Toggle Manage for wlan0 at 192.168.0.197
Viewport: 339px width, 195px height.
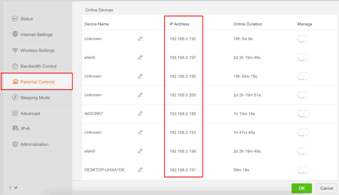pyautogui.click(x=303, y=57)
